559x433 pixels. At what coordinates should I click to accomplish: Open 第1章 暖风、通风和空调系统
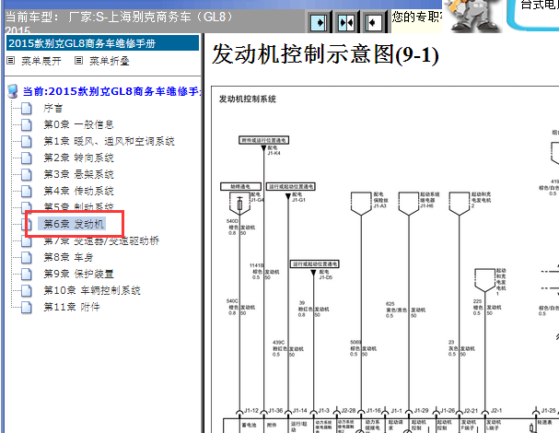click(109, 141)
